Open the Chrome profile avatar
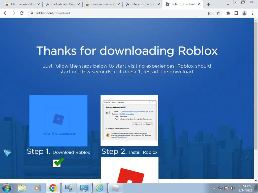 coord(244,13)
